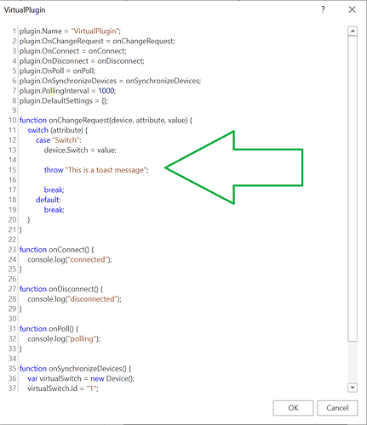Click the console.log("disconnected") line
This screenshot has height=425, width=367.
click(74, 299)
